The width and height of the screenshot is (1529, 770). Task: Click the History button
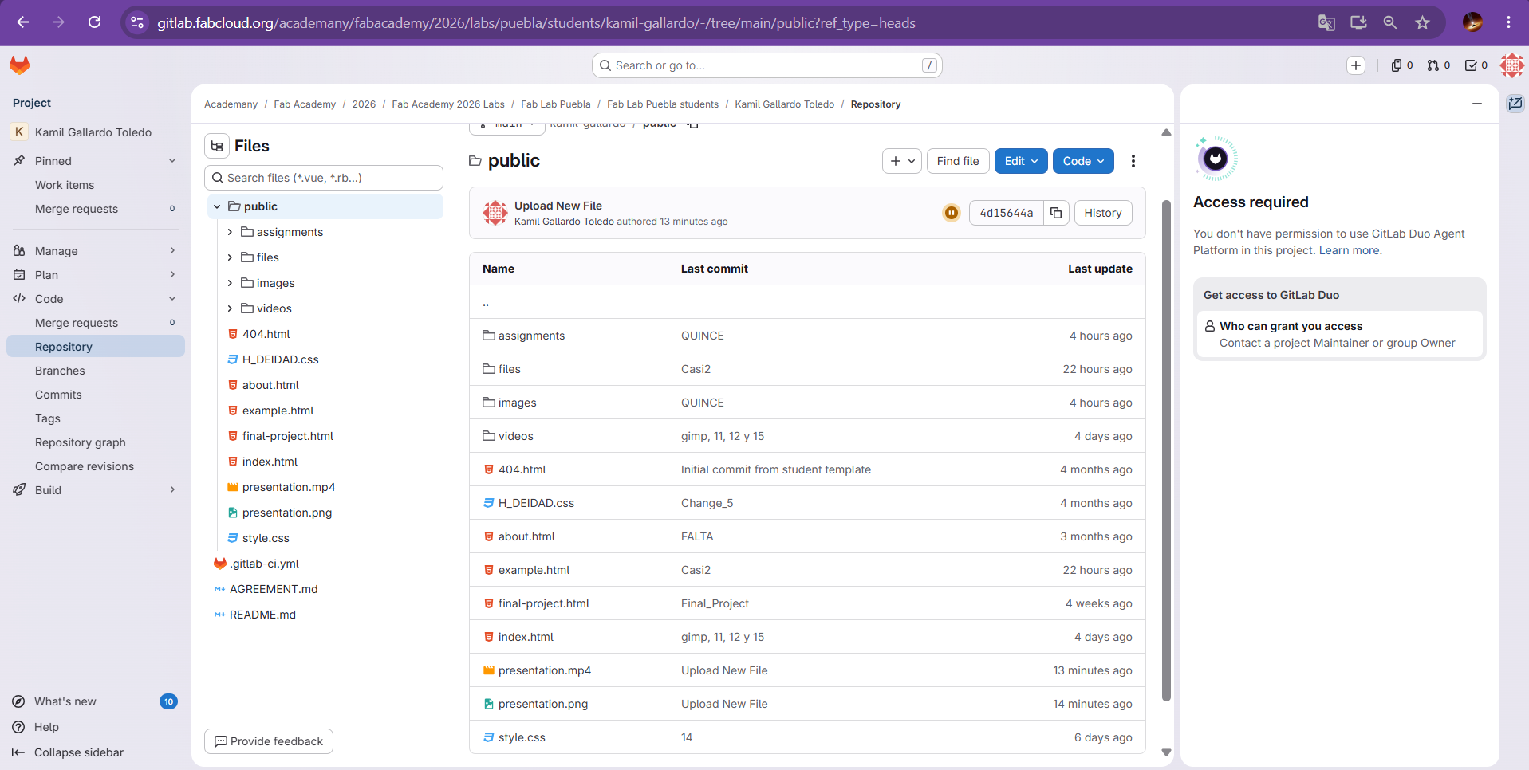[x=1103, y=213]
